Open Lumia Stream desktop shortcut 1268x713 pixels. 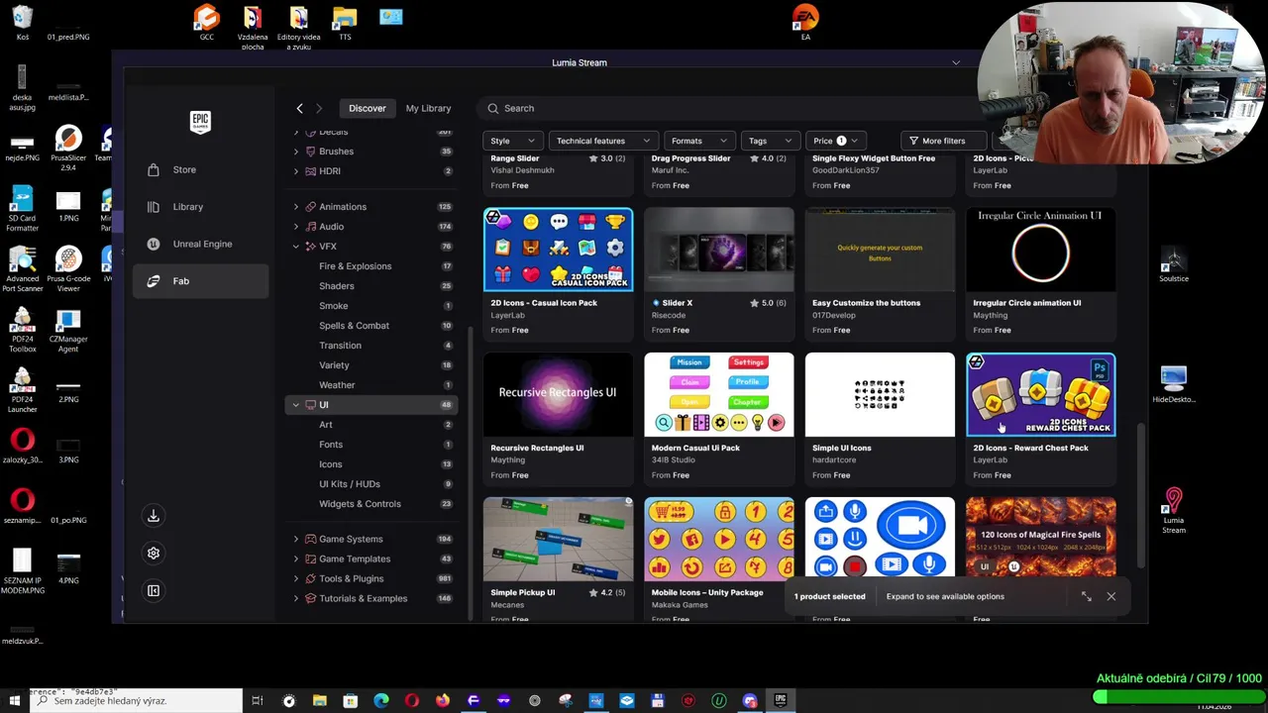[x=1174, y=511]
